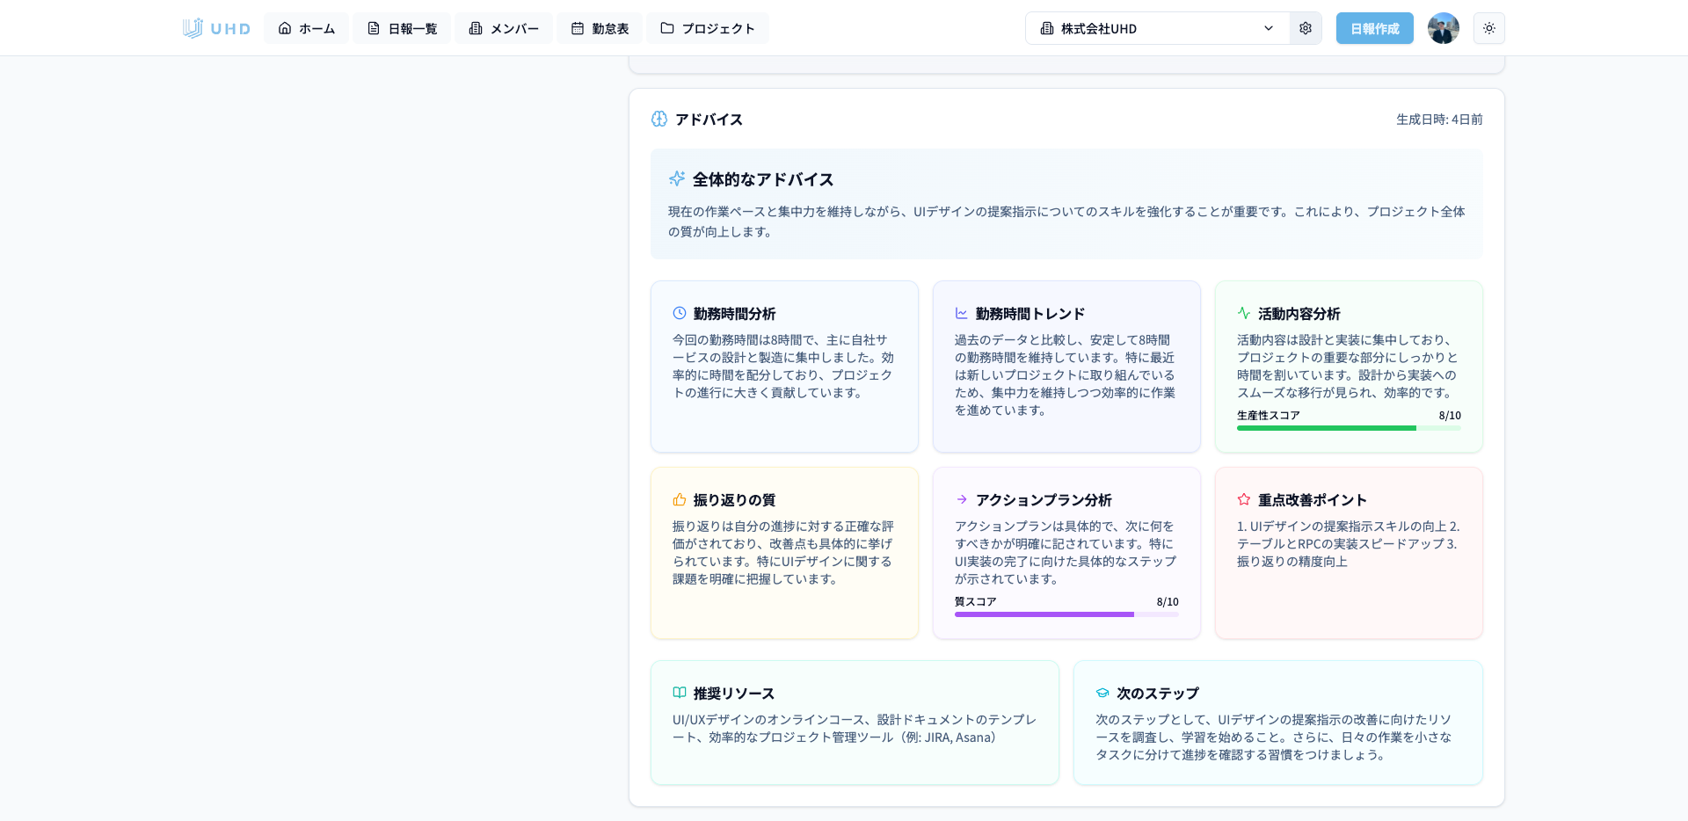Click the green 生産性スコア progress bar
Viewport: 1688px width, 821px height.
(x=1349, y=428)
